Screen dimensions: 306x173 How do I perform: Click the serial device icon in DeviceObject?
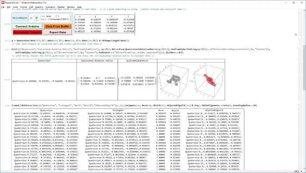click(36, 18)
